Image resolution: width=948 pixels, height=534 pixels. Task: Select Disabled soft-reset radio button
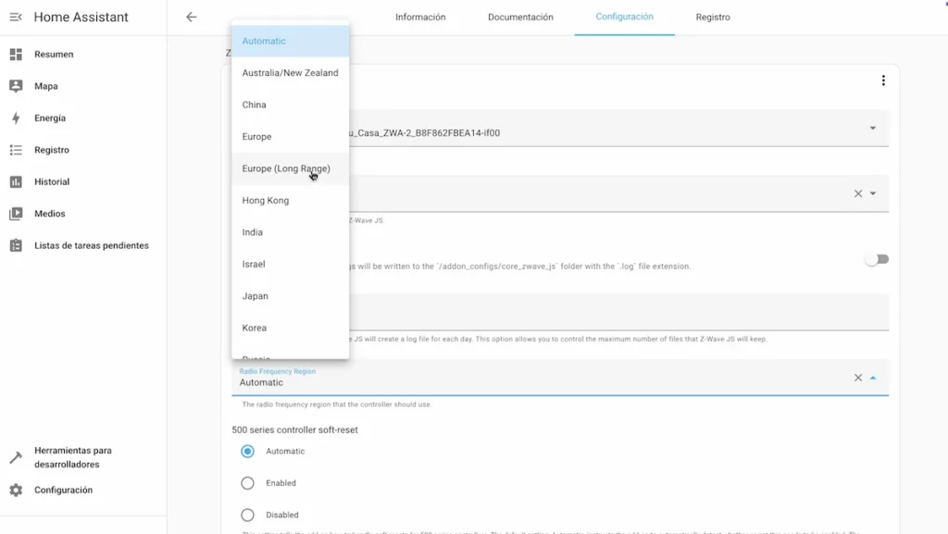click(x=247, y=515)
